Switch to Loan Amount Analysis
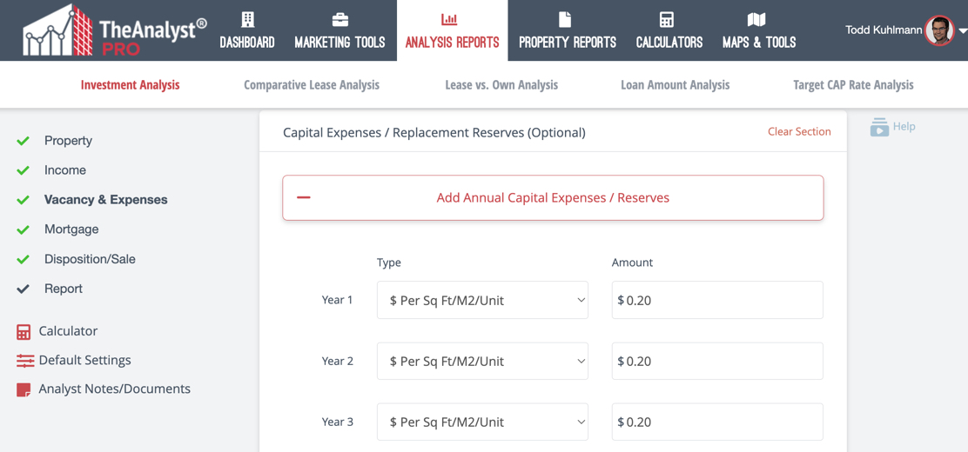This screenshot has width=968, height=452. click(676, 85)
